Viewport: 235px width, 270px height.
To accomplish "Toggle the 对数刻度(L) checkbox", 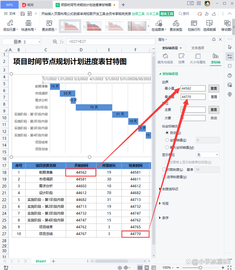I will click(x=164, y=170).
